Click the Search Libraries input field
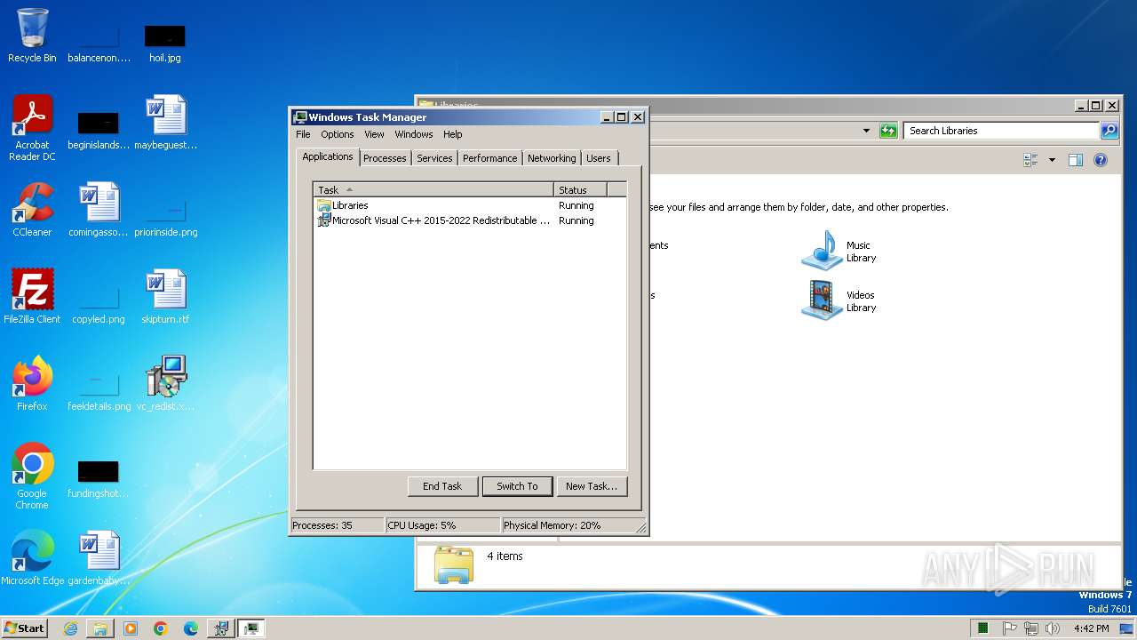The height and width of the screenshot is (640, 1137). [1001, 131]
